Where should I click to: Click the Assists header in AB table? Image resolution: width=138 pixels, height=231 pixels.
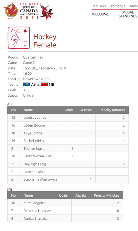[x=86, y=110]
